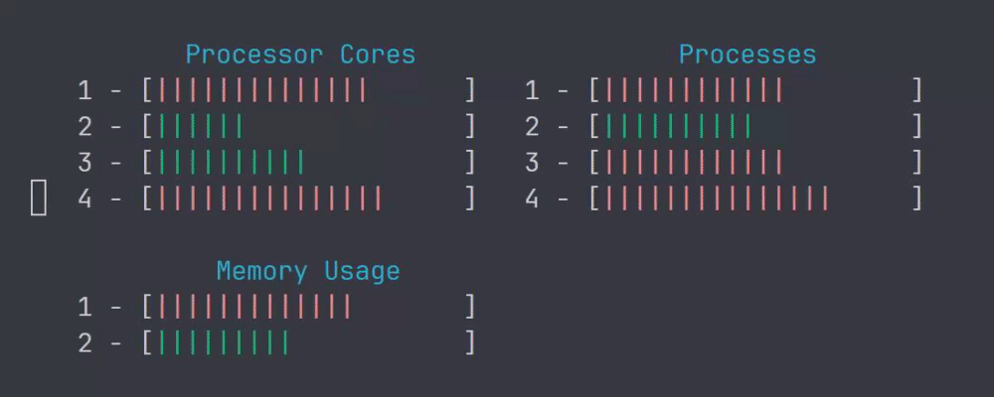Click the Processor Cores heading
994x397 pixels.
click(x=300, y=55)
